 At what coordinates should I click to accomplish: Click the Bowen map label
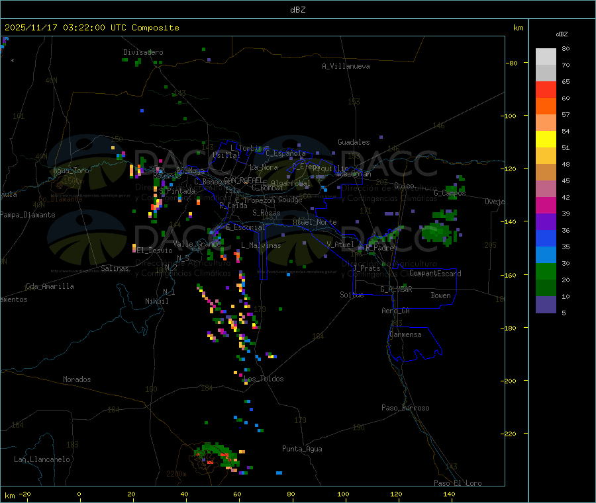point(440,295)
